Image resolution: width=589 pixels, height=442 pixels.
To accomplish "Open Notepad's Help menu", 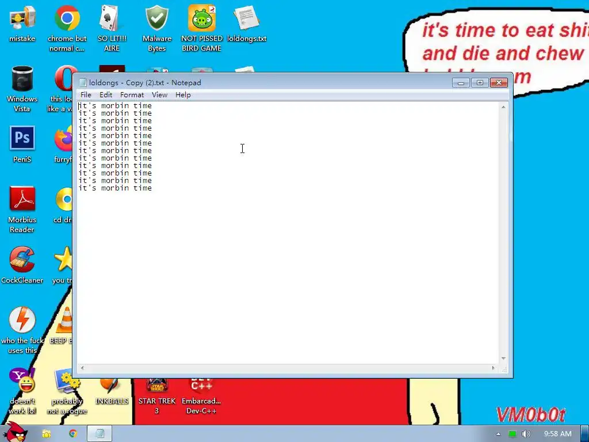I will point(183,95).
